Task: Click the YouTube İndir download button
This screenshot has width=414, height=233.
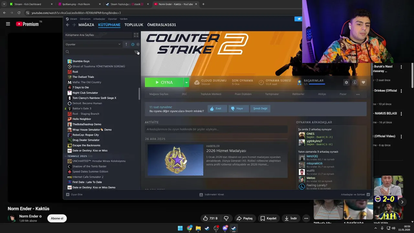Action: coord(291,218)
